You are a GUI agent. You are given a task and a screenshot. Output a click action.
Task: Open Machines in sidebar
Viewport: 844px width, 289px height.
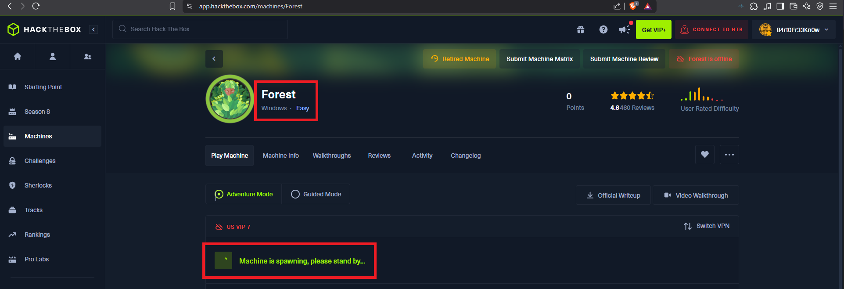(x=52, y=136)
